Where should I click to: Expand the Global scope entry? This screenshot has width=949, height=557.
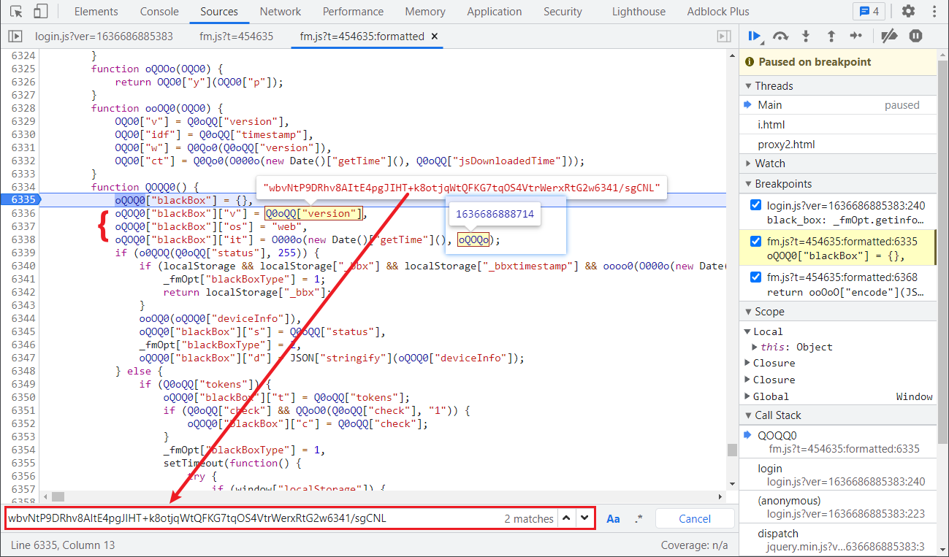(x=747, y=396)
